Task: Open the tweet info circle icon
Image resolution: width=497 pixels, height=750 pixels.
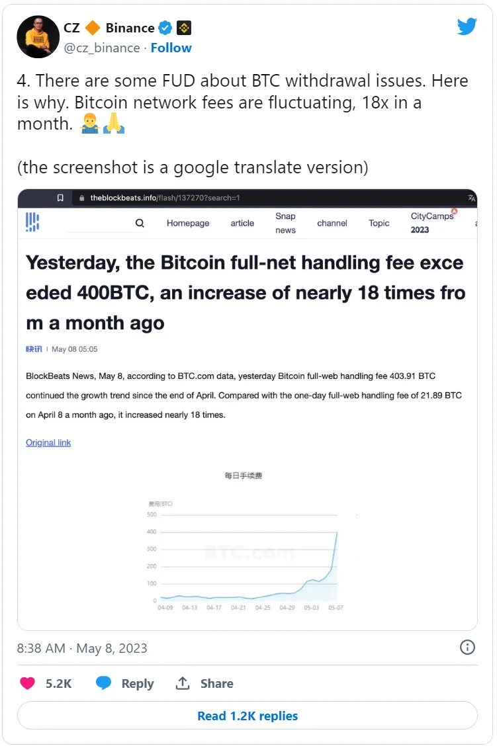Action: (x=467, y=647)
